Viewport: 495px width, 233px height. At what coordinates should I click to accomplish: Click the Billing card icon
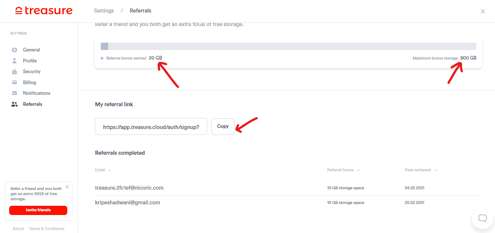[x=15, y=82]
